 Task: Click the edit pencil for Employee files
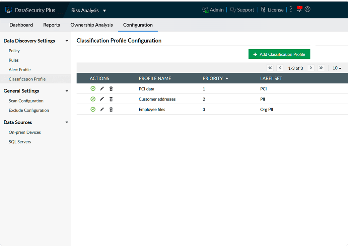pyautogui.click(x=102, y=110)
